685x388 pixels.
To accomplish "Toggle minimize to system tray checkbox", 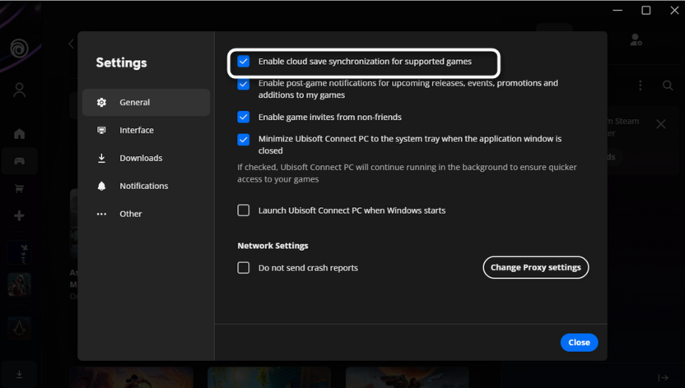I will coord(244,140).
